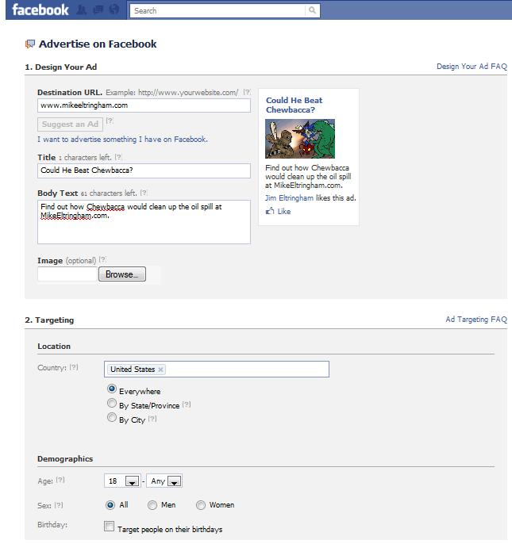This screenshot has width=512, height=544.
Task: Enable Target people on their birthdays
Action: pos(109,525)
